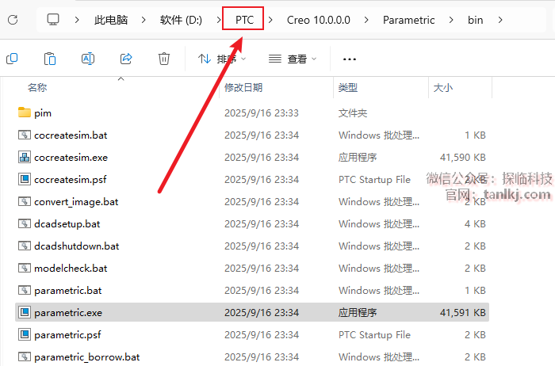This screenshot has width=555, height=366.
Task: Click the dcadshutdown.bat file icon
Action: (25, 246)
